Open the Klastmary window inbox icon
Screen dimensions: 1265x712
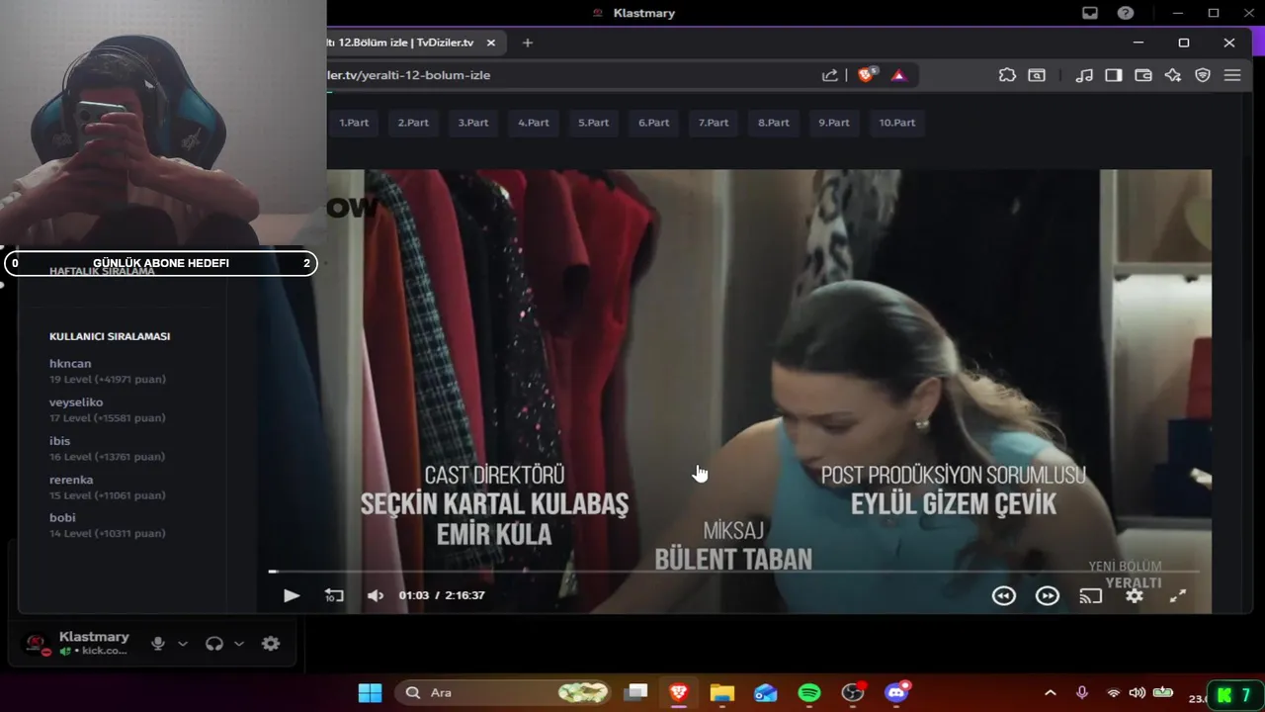1090,13
